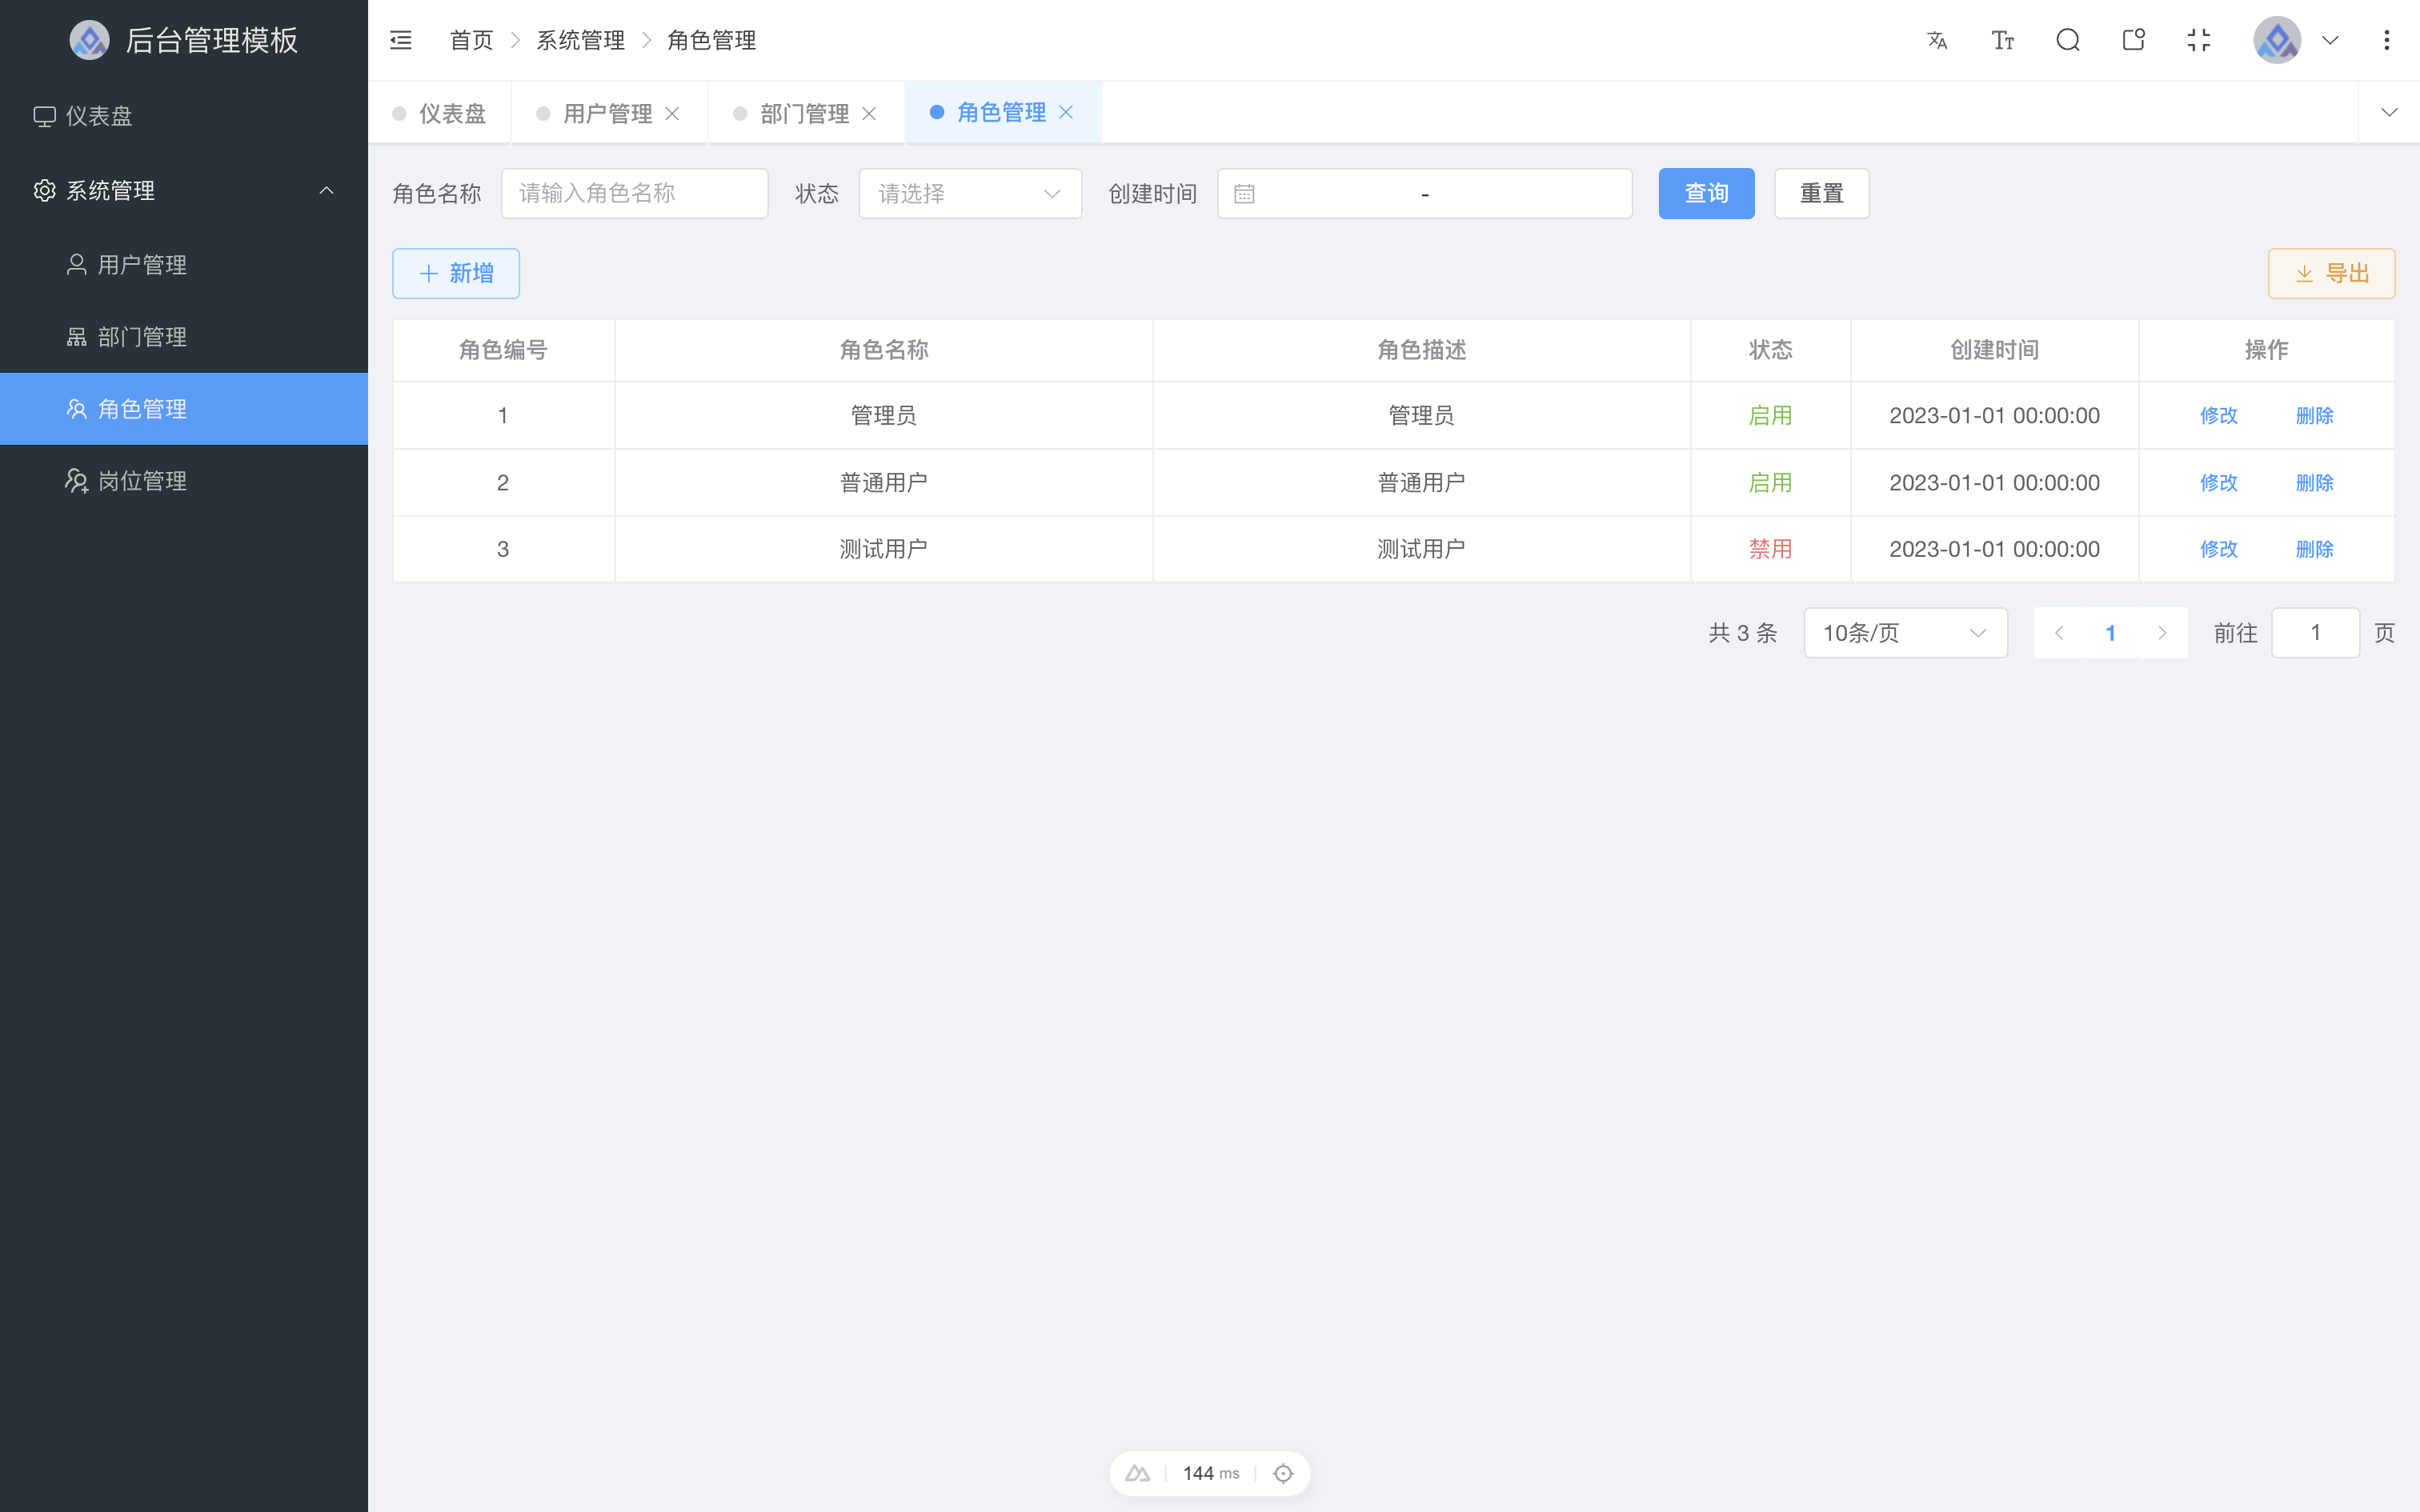Click the 新增 button

click(455, 272)
